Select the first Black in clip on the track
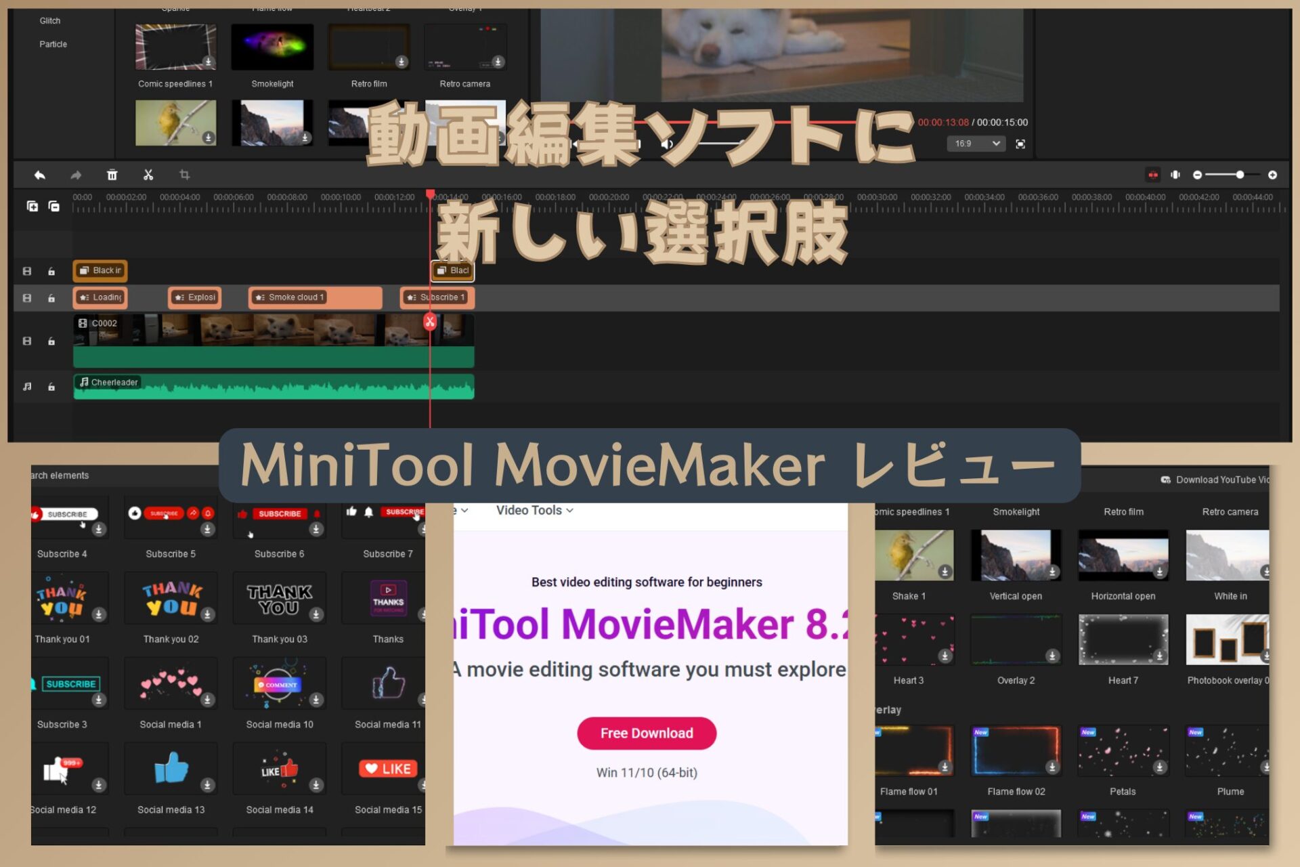The height and width of the screenshot is (867, 1300). point(100,271)
